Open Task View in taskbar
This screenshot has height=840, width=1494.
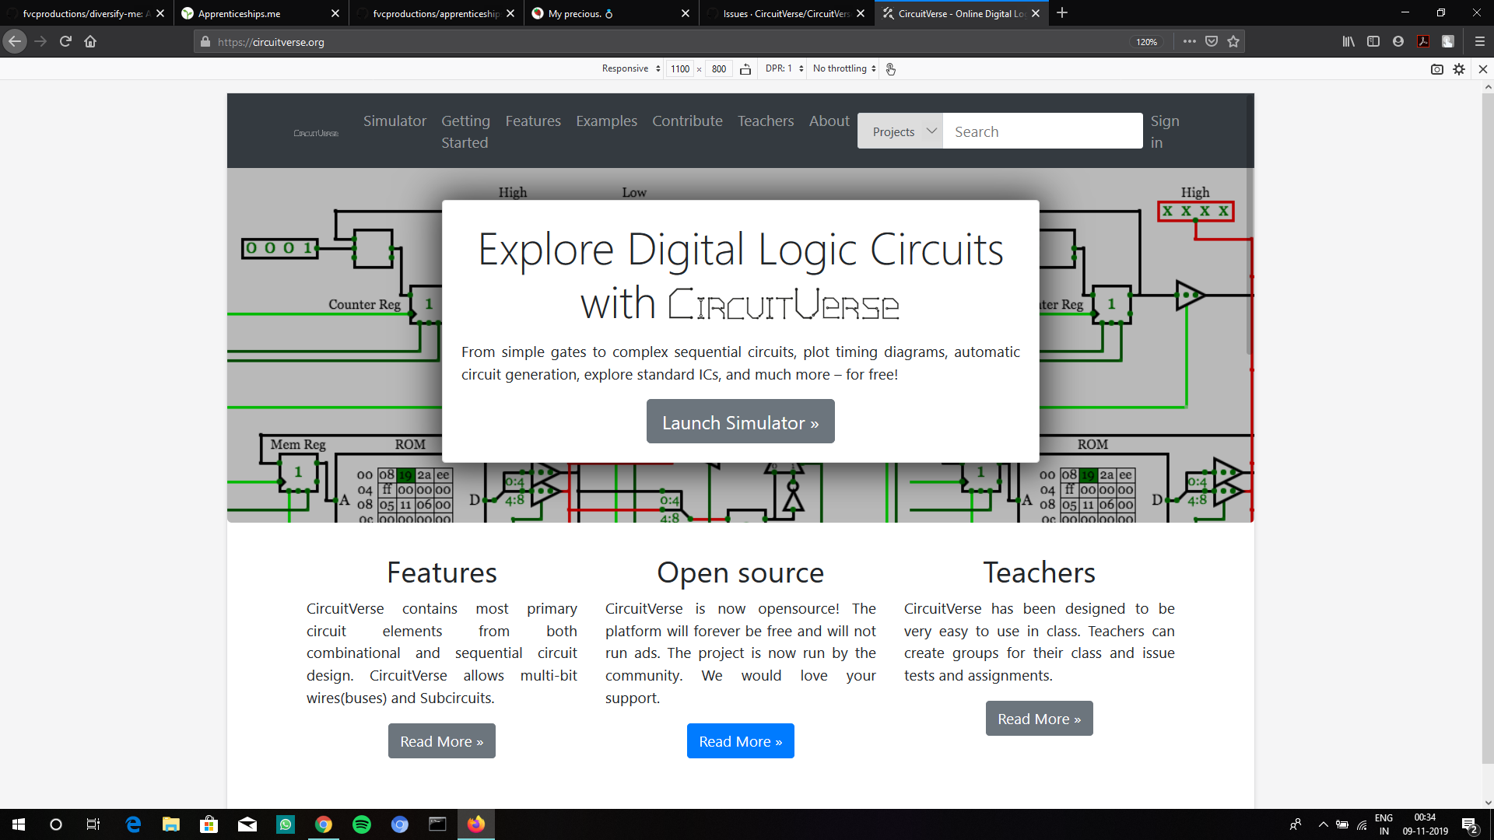tap(93, 824)
